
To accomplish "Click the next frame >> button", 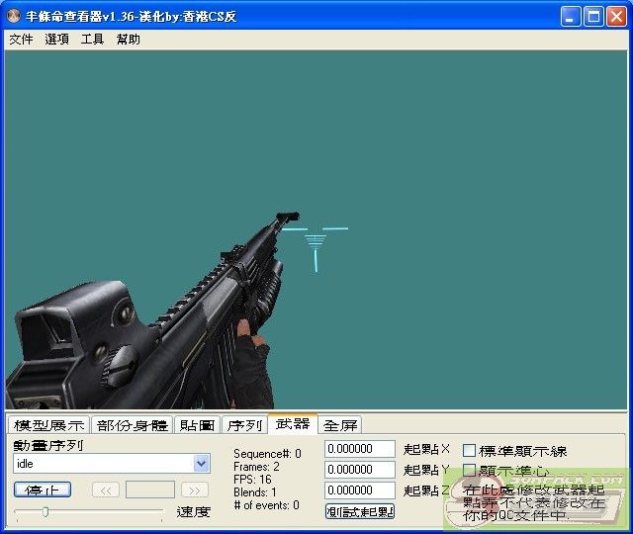I will tap(195, 489).
